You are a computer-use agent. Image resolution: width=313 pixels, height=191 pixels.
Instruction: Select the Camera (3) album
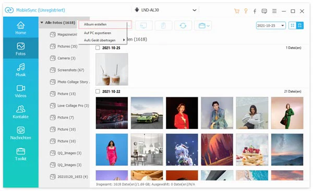coord(63,58)
